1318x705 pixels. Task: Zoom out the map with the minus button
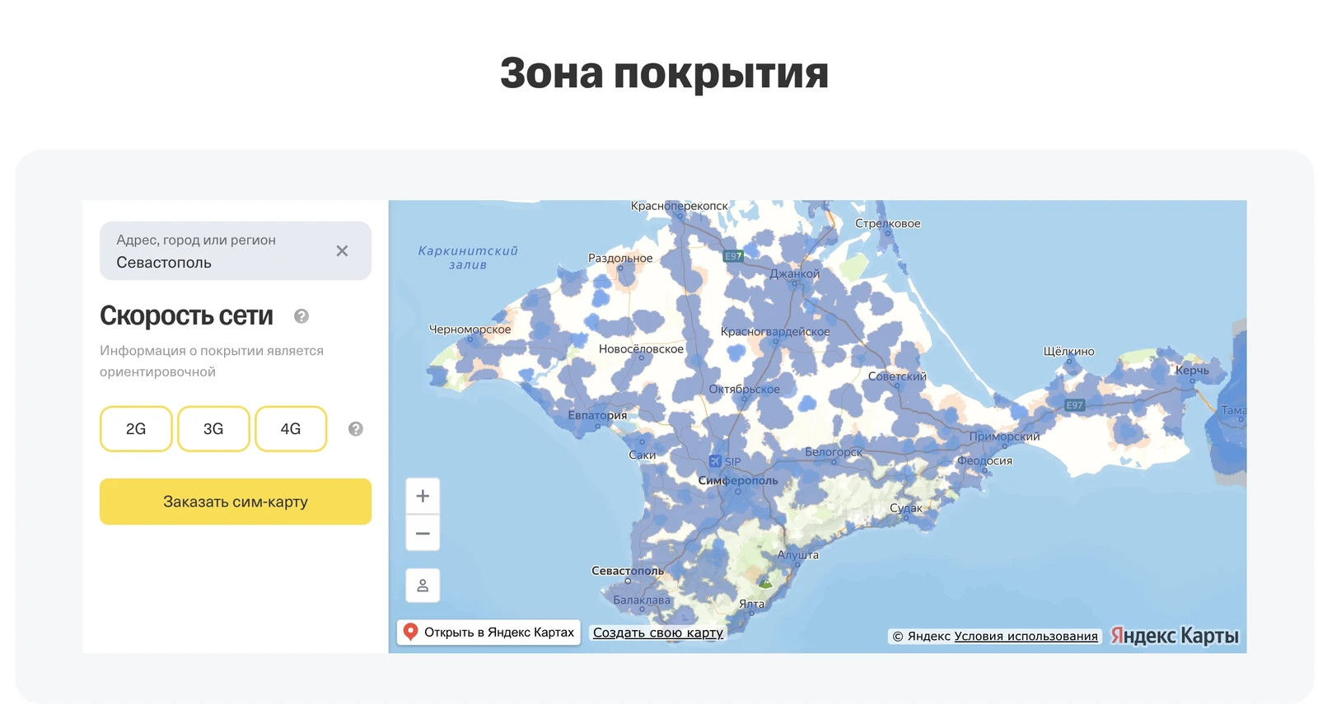tap(423, 533)
